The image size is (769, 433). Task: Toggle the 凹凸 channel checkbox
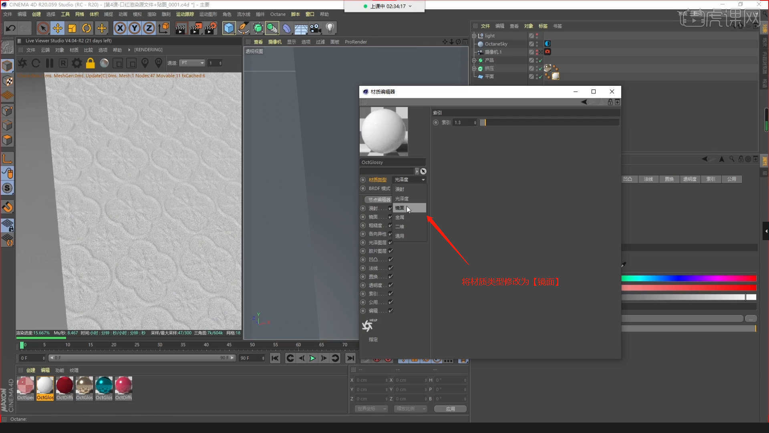[x=391, y=259]
